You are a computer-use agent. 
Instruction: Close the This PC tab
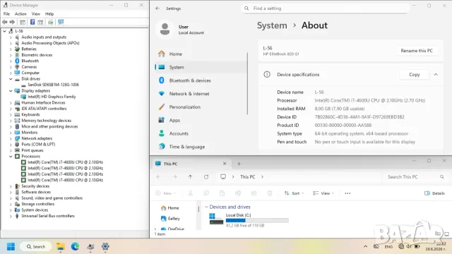coord(225,164)
